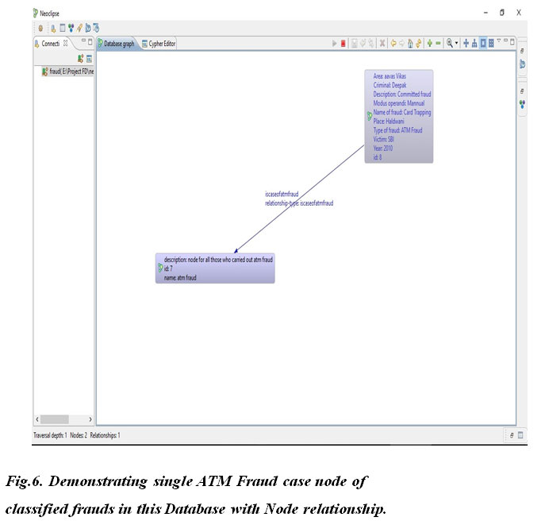Click the home icon in graph toolbar

click(409, 43)
